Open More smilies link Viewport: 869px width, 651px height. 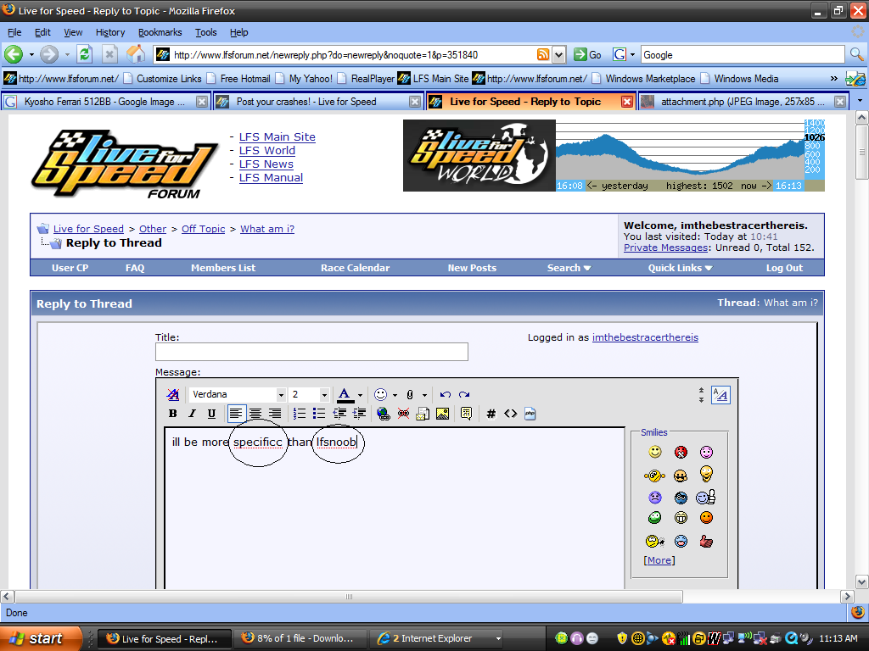pyautogui.click(x=659, y=560)
